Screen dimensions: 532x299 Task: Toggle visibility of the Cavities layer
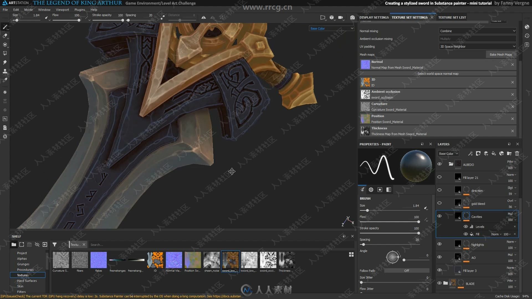coord(439,216)
